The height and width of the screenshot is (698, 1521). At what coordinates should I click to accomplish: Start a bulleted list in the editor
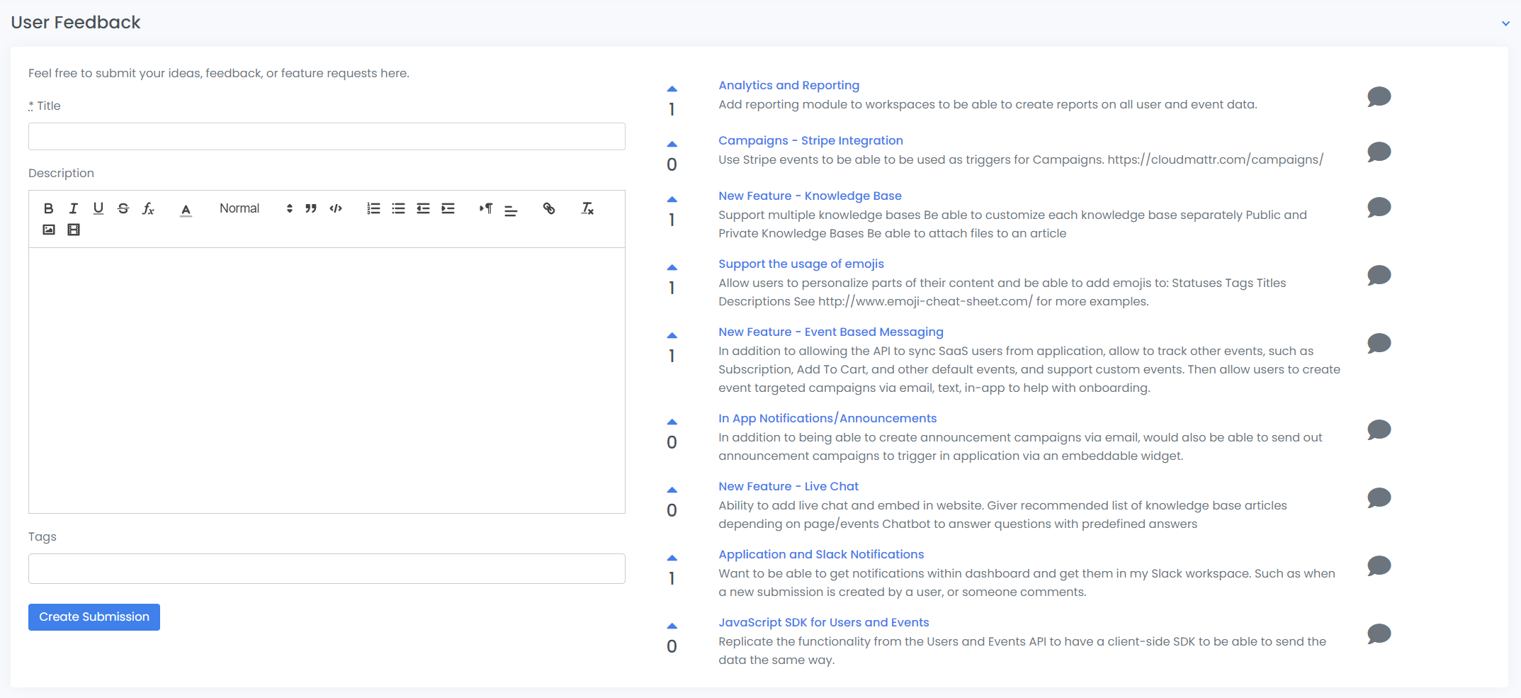click(x=398, y=208)
